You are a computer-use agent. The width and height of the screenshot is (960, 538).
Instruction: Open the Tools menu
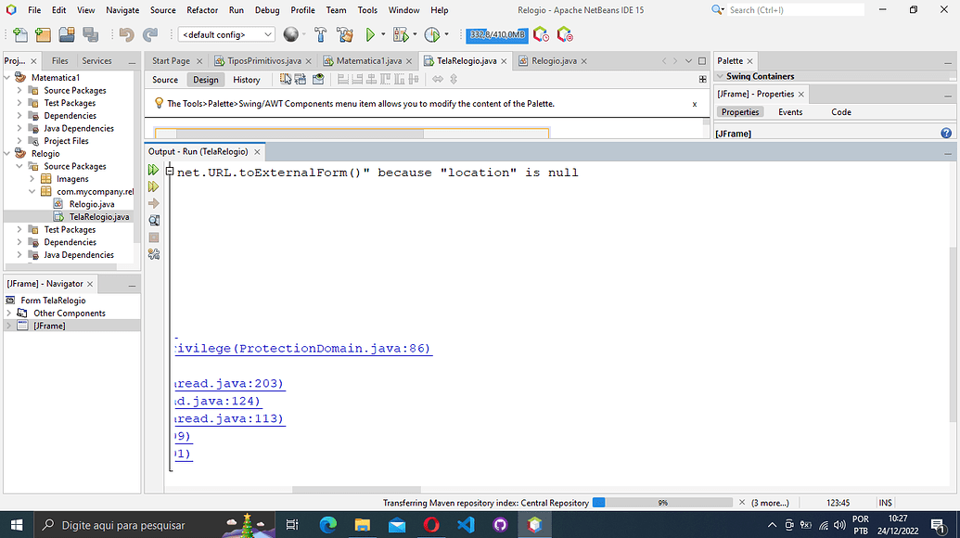pyautogui.click(x=367, y=10)
